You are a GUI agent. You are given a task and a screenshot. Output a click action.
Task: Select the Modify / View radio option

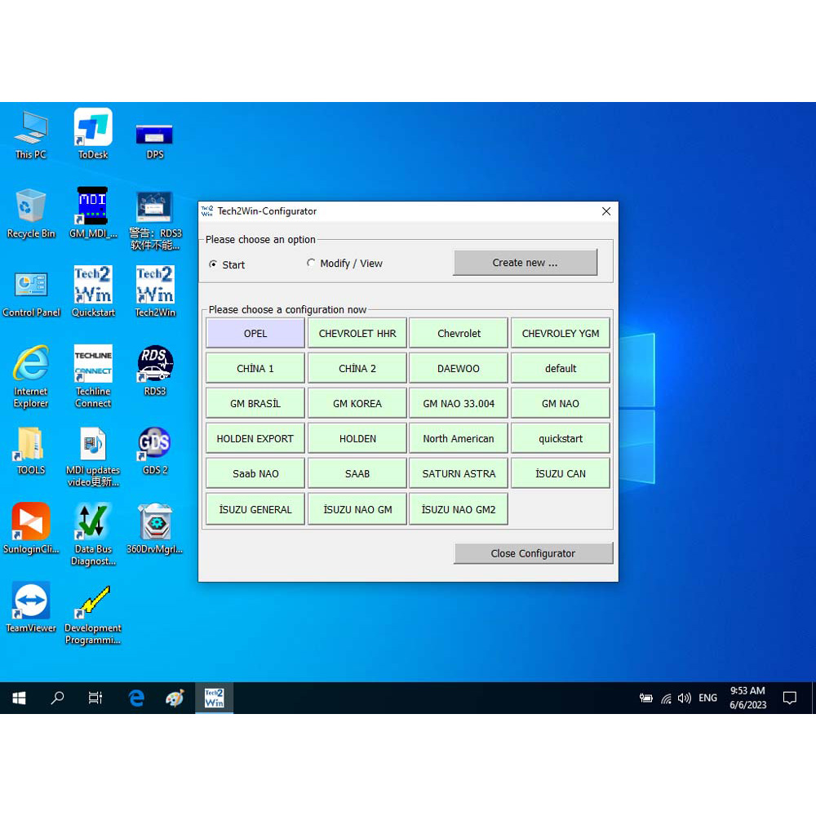[344, 264]
